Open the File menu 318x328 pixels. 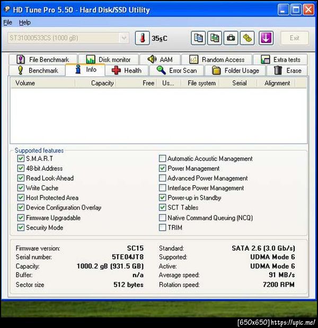8,22
